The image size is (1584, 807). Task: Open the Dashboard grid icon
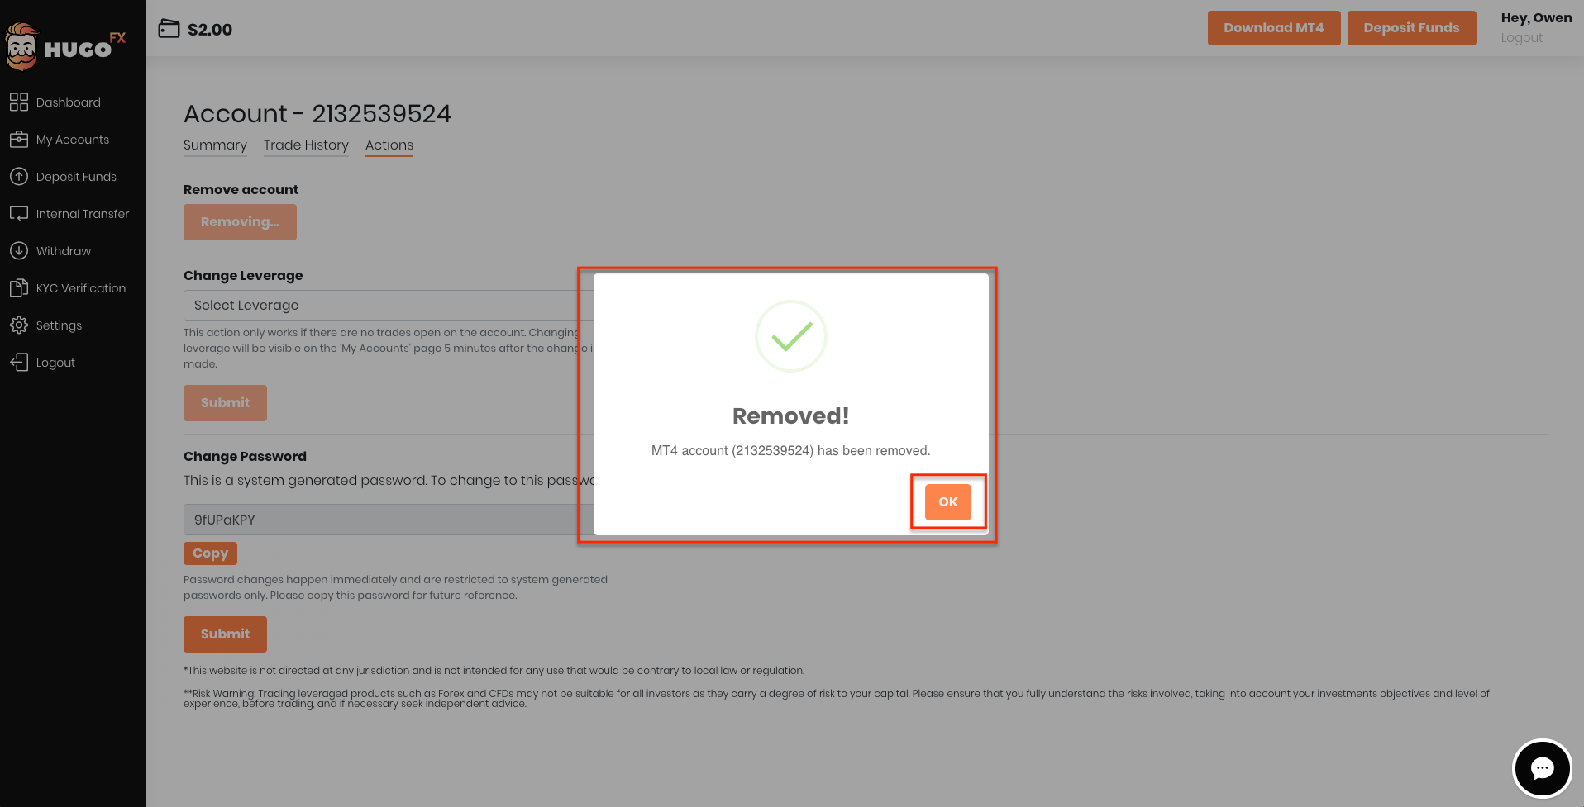19,102
